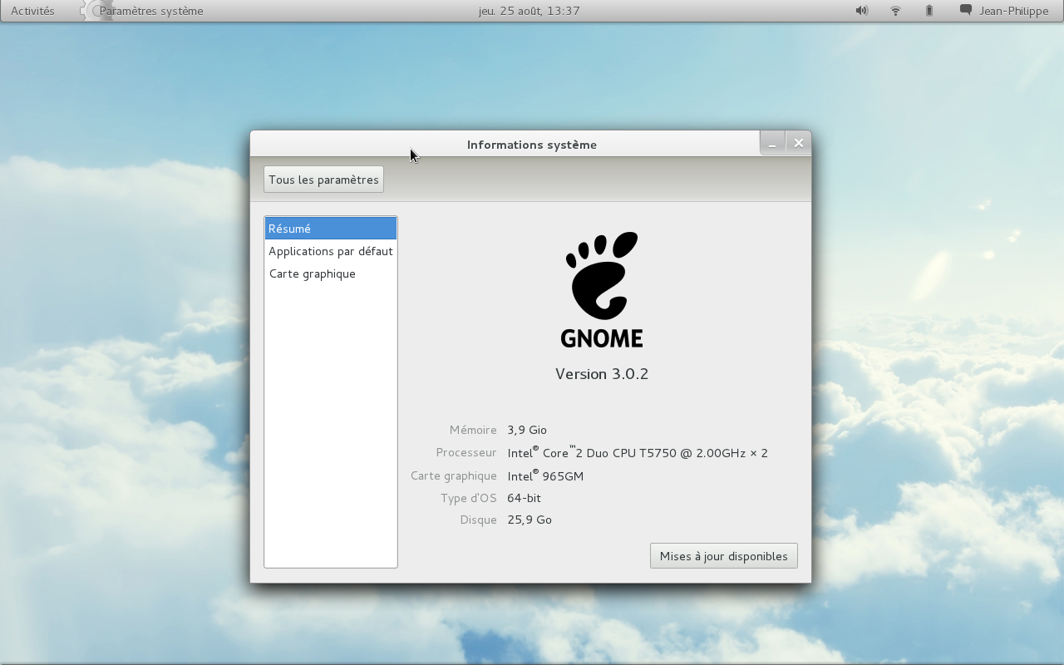Check the battery status icon
The width and height of the screenshot is (1064, 665).
pos(929,11)
